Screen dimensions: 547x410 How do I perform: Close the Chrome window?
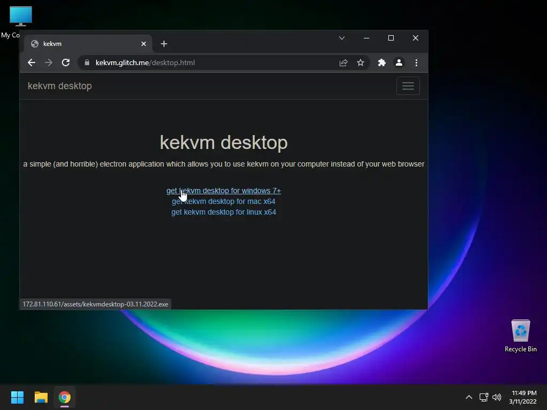point(416,38)
